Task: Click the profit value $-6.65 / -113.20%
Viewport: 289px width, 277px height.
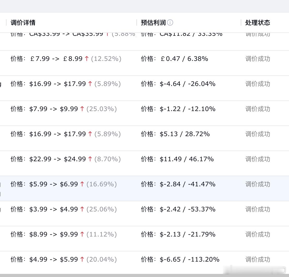Action: pos(189,259)
